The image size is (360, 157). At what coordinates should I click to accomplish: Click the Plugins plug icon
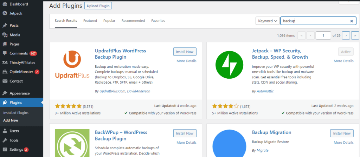[x=5, y=103]
